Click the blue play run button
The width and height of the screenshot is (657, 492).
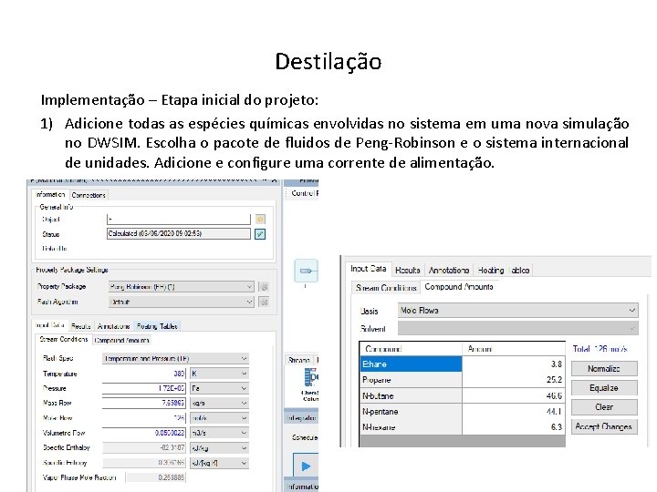point(306,466)
